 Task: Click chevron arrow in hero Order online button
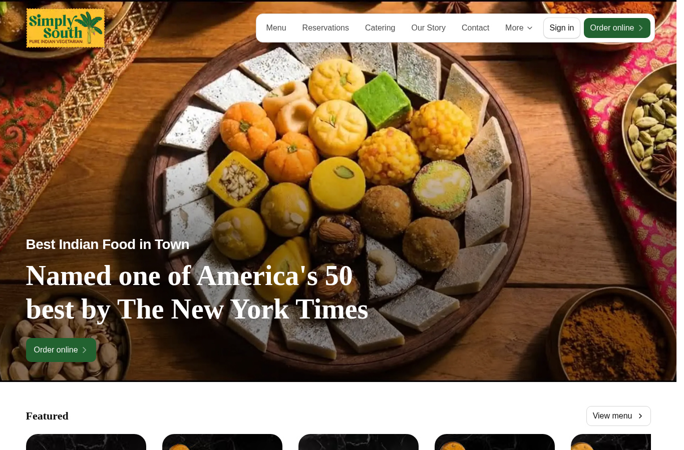(x=84, y=350)
